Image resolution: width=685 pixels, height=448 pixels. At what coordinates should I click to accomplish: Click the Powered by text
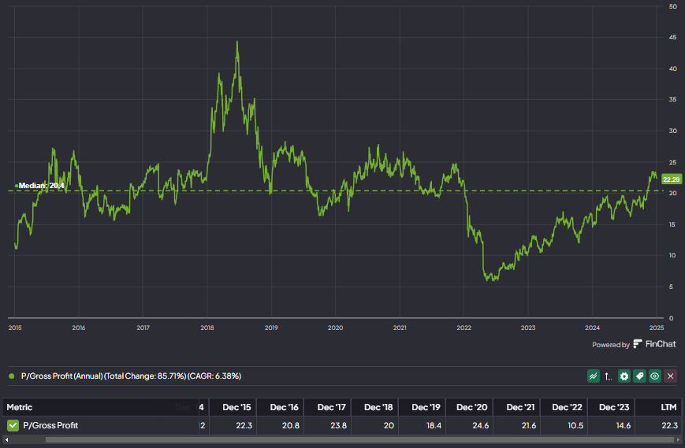611,345
